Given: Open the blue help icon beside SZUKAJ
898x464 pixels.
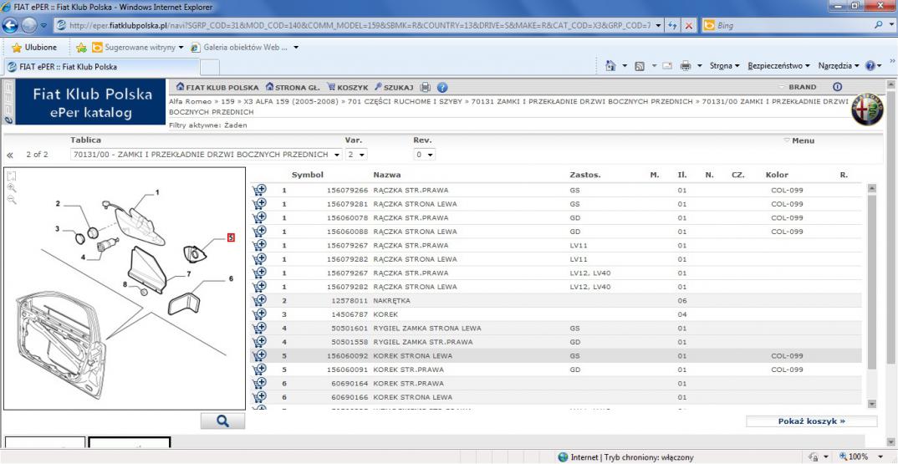Looking at the screenshot, I should (442, 88).
